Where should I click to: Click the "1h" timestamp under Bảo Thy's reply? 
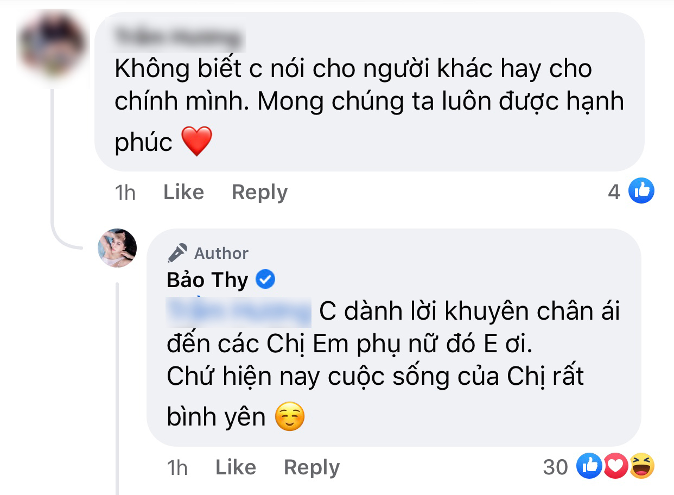pos(177,467)
